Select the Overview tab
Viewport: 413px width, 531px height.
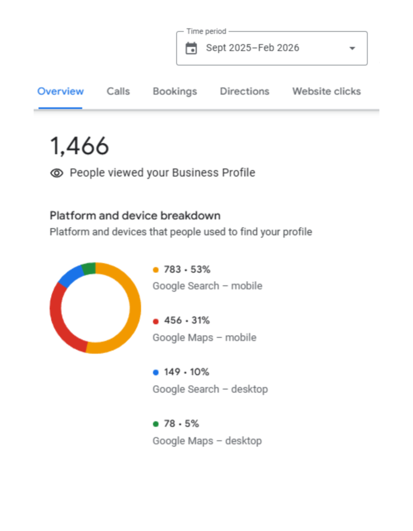click(60, 91)
